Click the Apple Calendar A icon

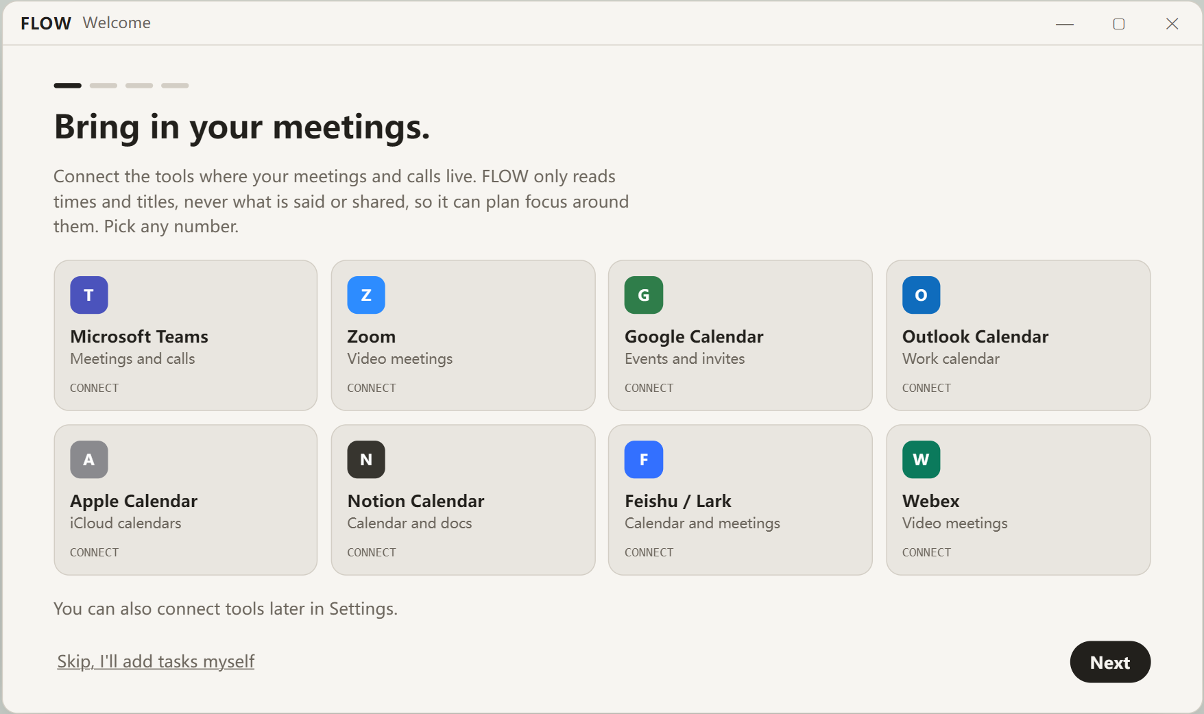89,459
